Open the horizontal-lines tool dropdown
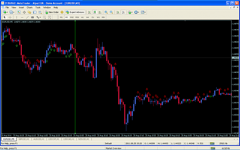The image size is (240, 150). click(45, 17)
